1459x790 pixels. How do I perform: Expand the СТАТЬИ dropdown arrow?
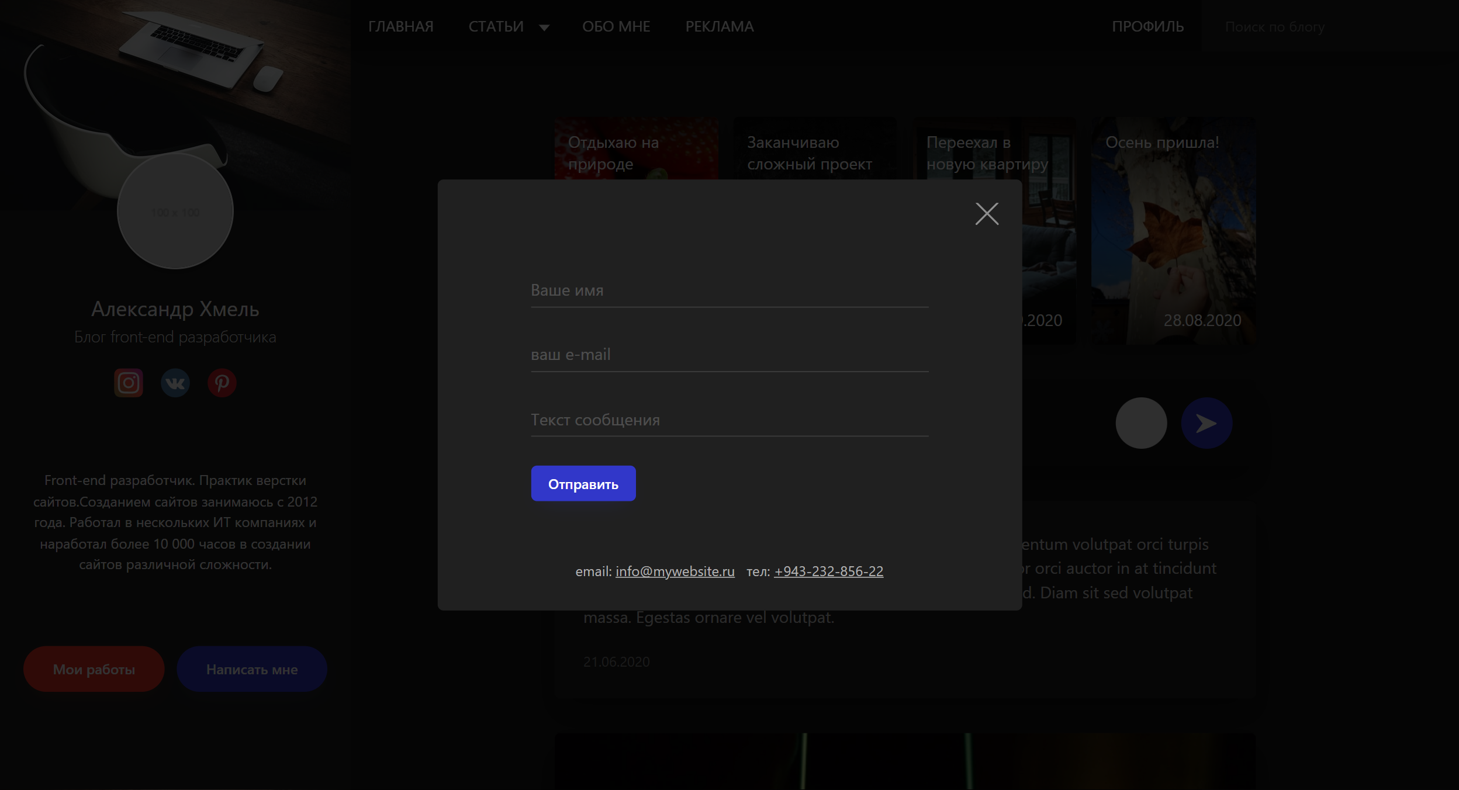(544, 27)
